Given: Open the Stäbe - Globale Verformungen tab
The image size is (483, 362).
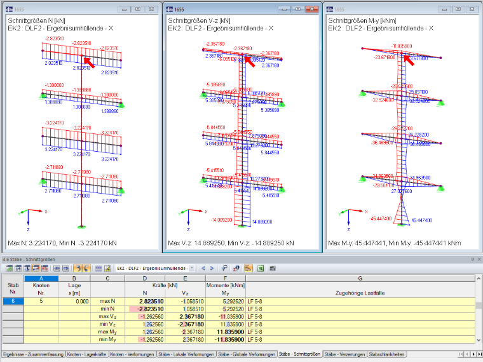Looking at the screenshot, I should 247,354.
